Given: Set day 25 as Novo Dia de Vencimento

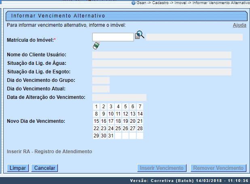Looking at the screenshot, I should click(x=118, y=128).
